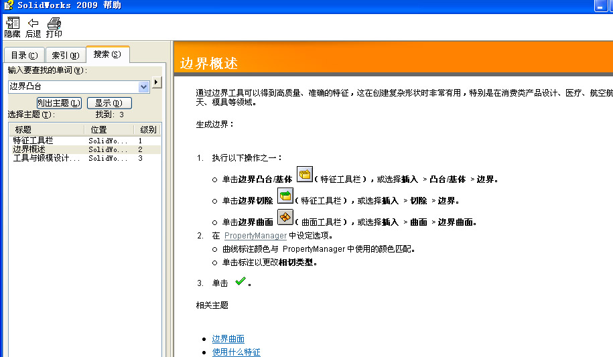Click the green checkmark icon

(x=241, y=281)
